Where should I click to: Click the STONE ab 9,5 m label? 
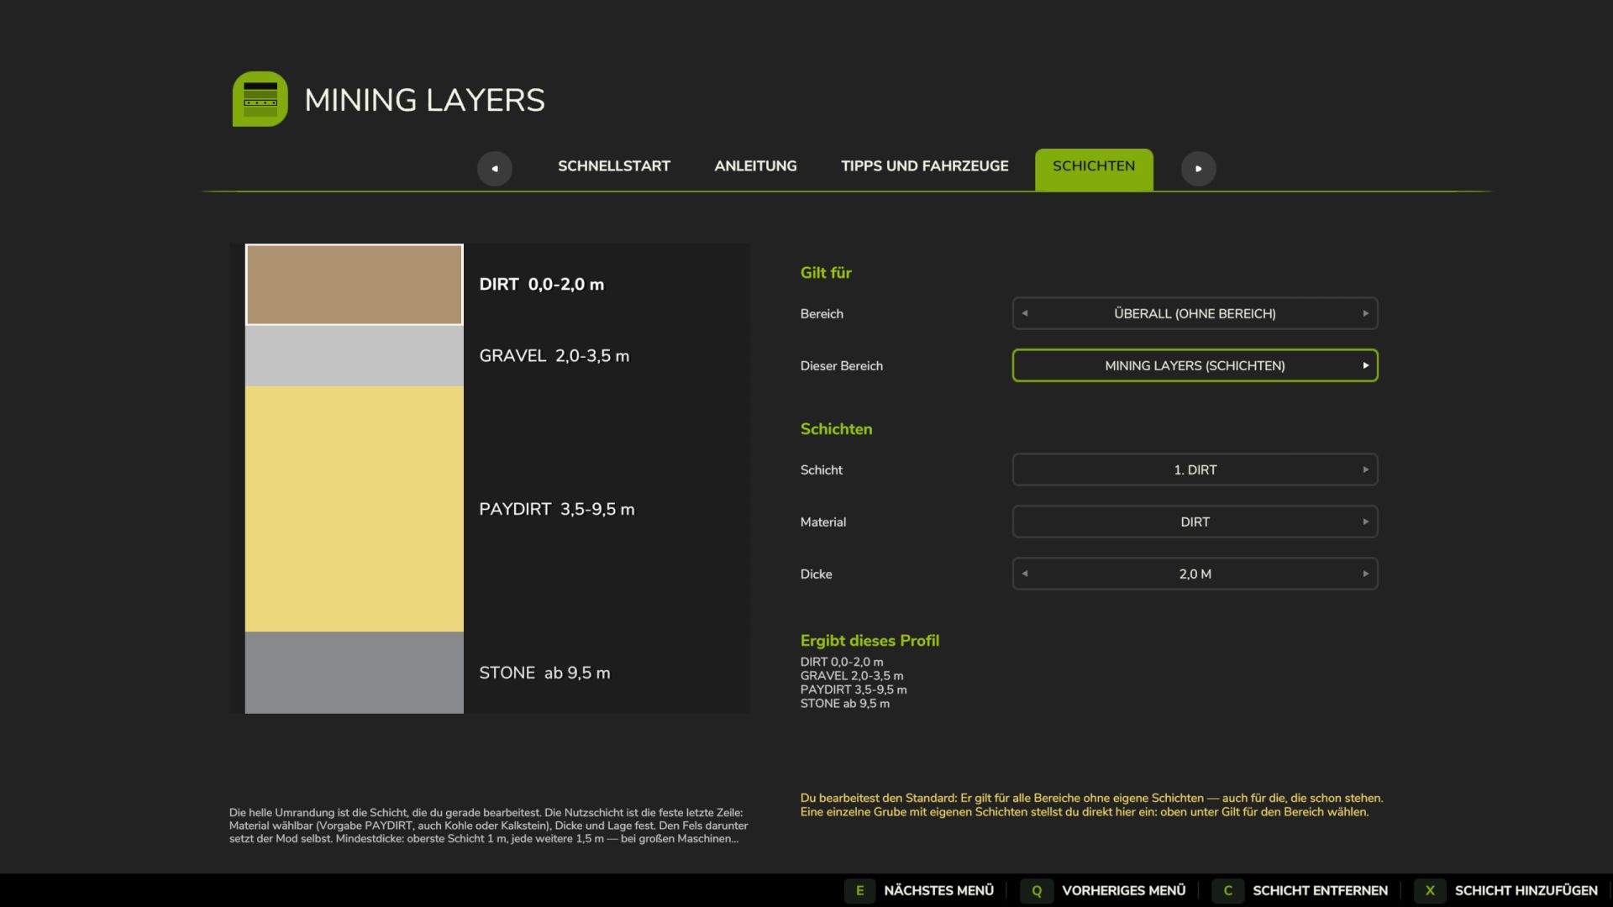[544, 673]
